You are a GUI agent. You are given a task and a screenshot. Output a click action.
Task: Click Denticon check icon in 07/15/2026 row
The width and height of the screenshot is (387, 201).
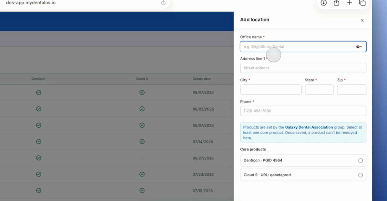click(39, 191)
